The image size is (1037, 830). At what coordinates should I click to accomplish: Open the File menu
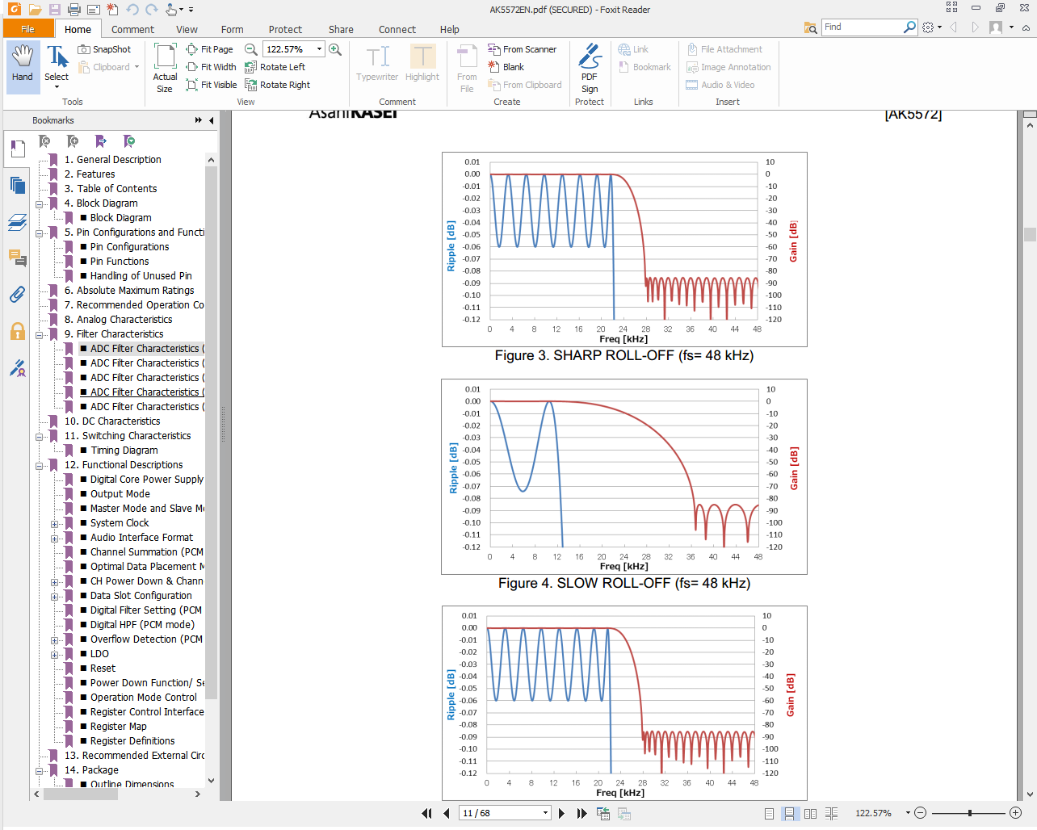pyautogui.click(x=27, y=29)
